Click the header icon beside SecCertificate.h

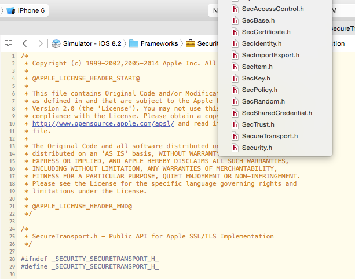[x=235, y=32]
